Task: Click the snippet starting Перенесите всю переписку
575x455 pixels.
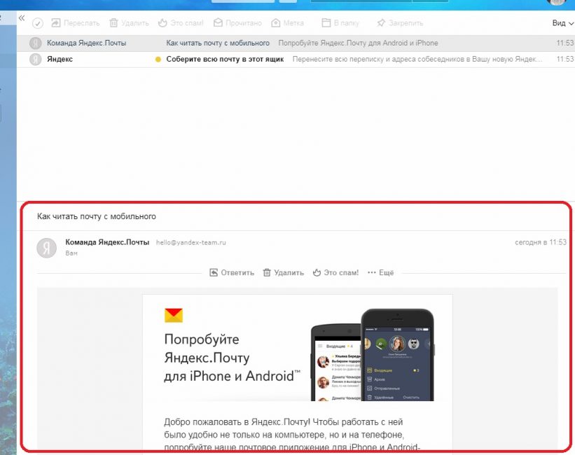Action: coord(417,59)
